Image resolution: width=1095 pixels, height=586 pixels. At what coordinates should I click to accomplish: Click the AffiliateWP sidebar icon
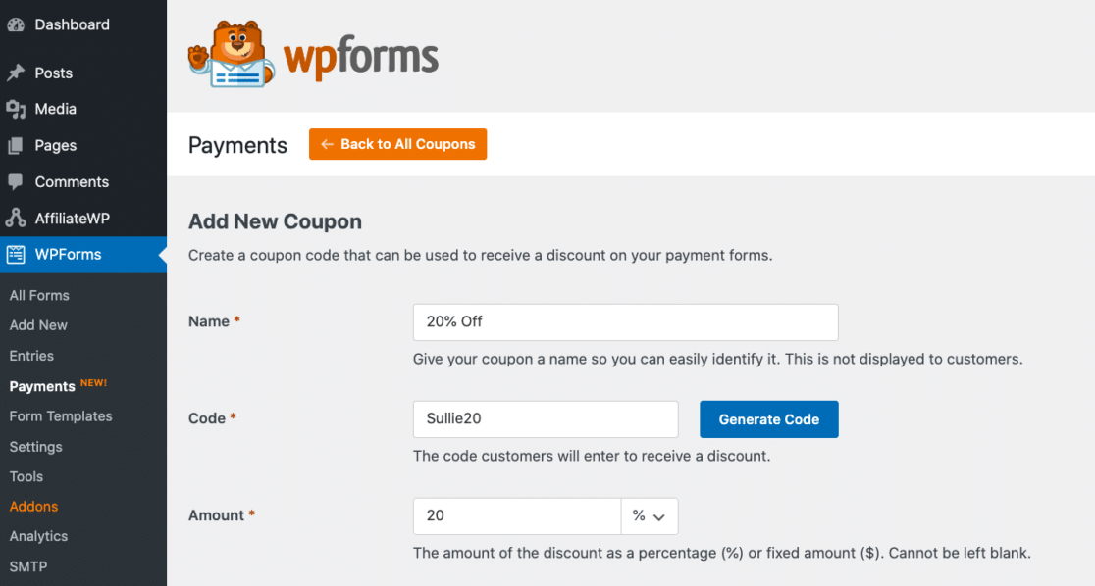(16, 219)
